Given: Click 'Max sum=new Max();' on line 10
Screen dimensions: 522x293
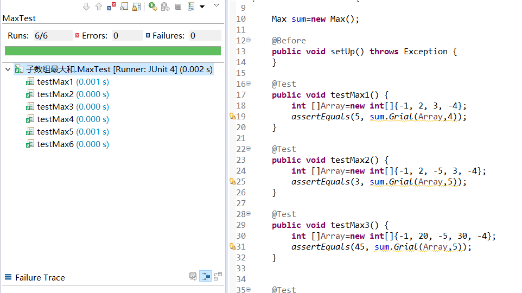Looking at the screenshot, I should click(x=315, y=19).
